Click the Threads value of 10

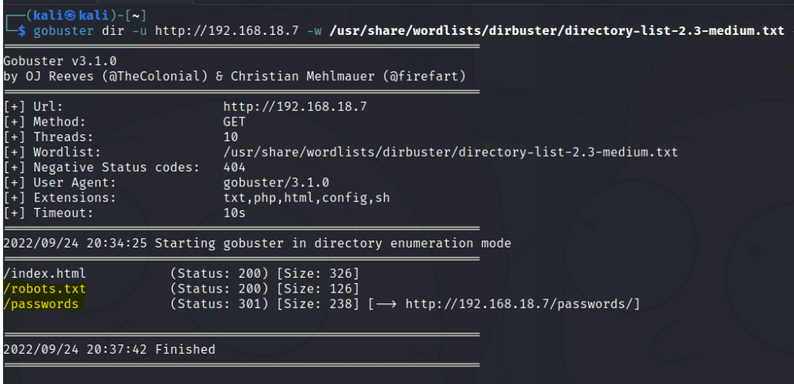point(231,137)
